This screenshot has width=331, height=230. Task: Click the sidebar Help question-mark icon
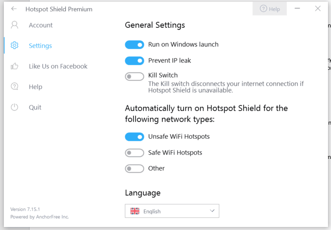tap(15, 87)
